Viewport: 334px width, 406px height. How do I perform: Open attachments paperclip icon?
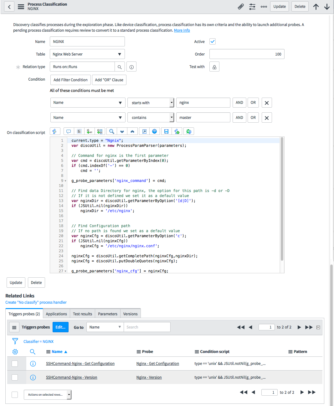(x=241, y=7)
